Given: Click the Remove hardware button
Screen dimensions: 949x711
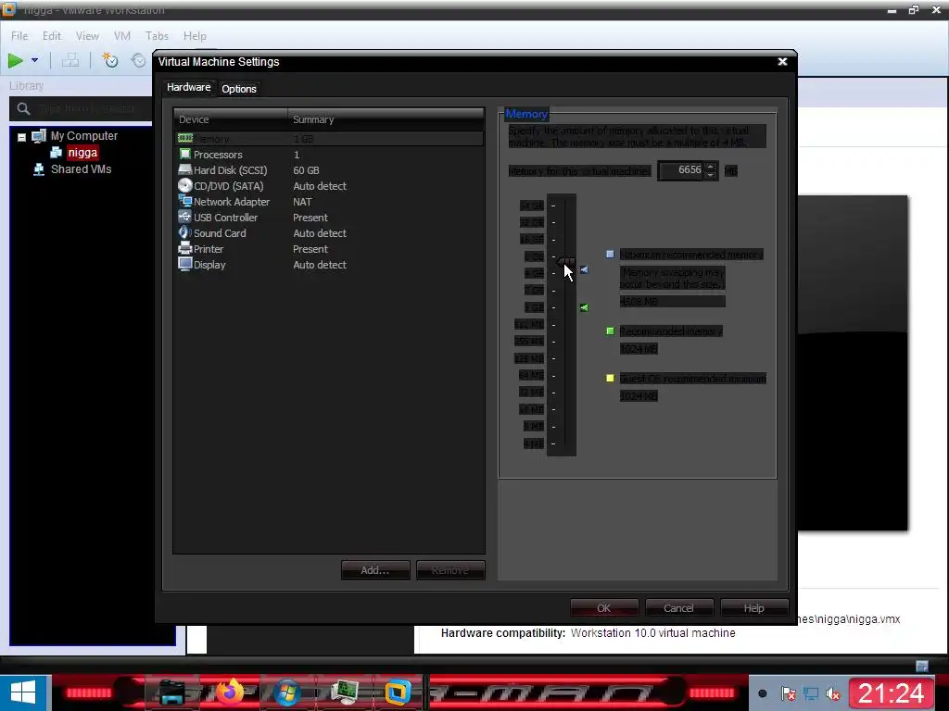Looking at the screenshot, I should [x=450, y=570].
